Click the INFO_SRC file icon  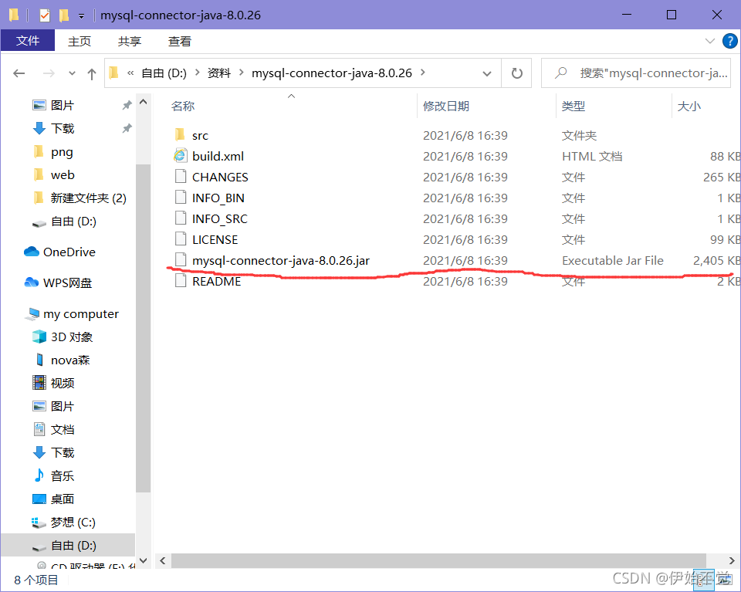tap(180, 218)
